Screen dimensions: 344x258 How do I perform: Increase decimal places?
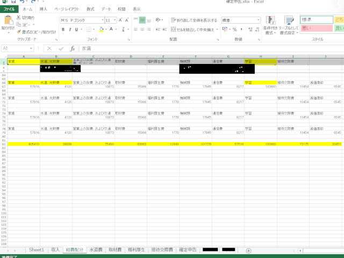(250, 30)
